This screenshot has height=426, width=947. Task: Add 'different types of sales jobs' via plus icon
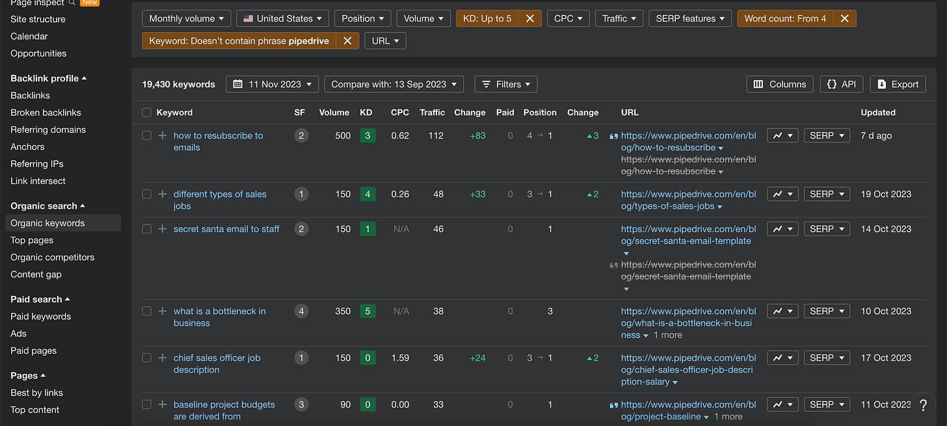pyautogui.click(x=163, y=194)
